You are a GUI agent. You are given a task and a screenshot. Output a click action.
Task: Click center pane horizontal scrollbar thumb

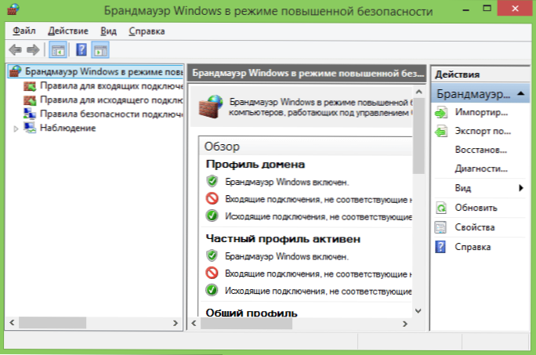(x=247, y=324)
